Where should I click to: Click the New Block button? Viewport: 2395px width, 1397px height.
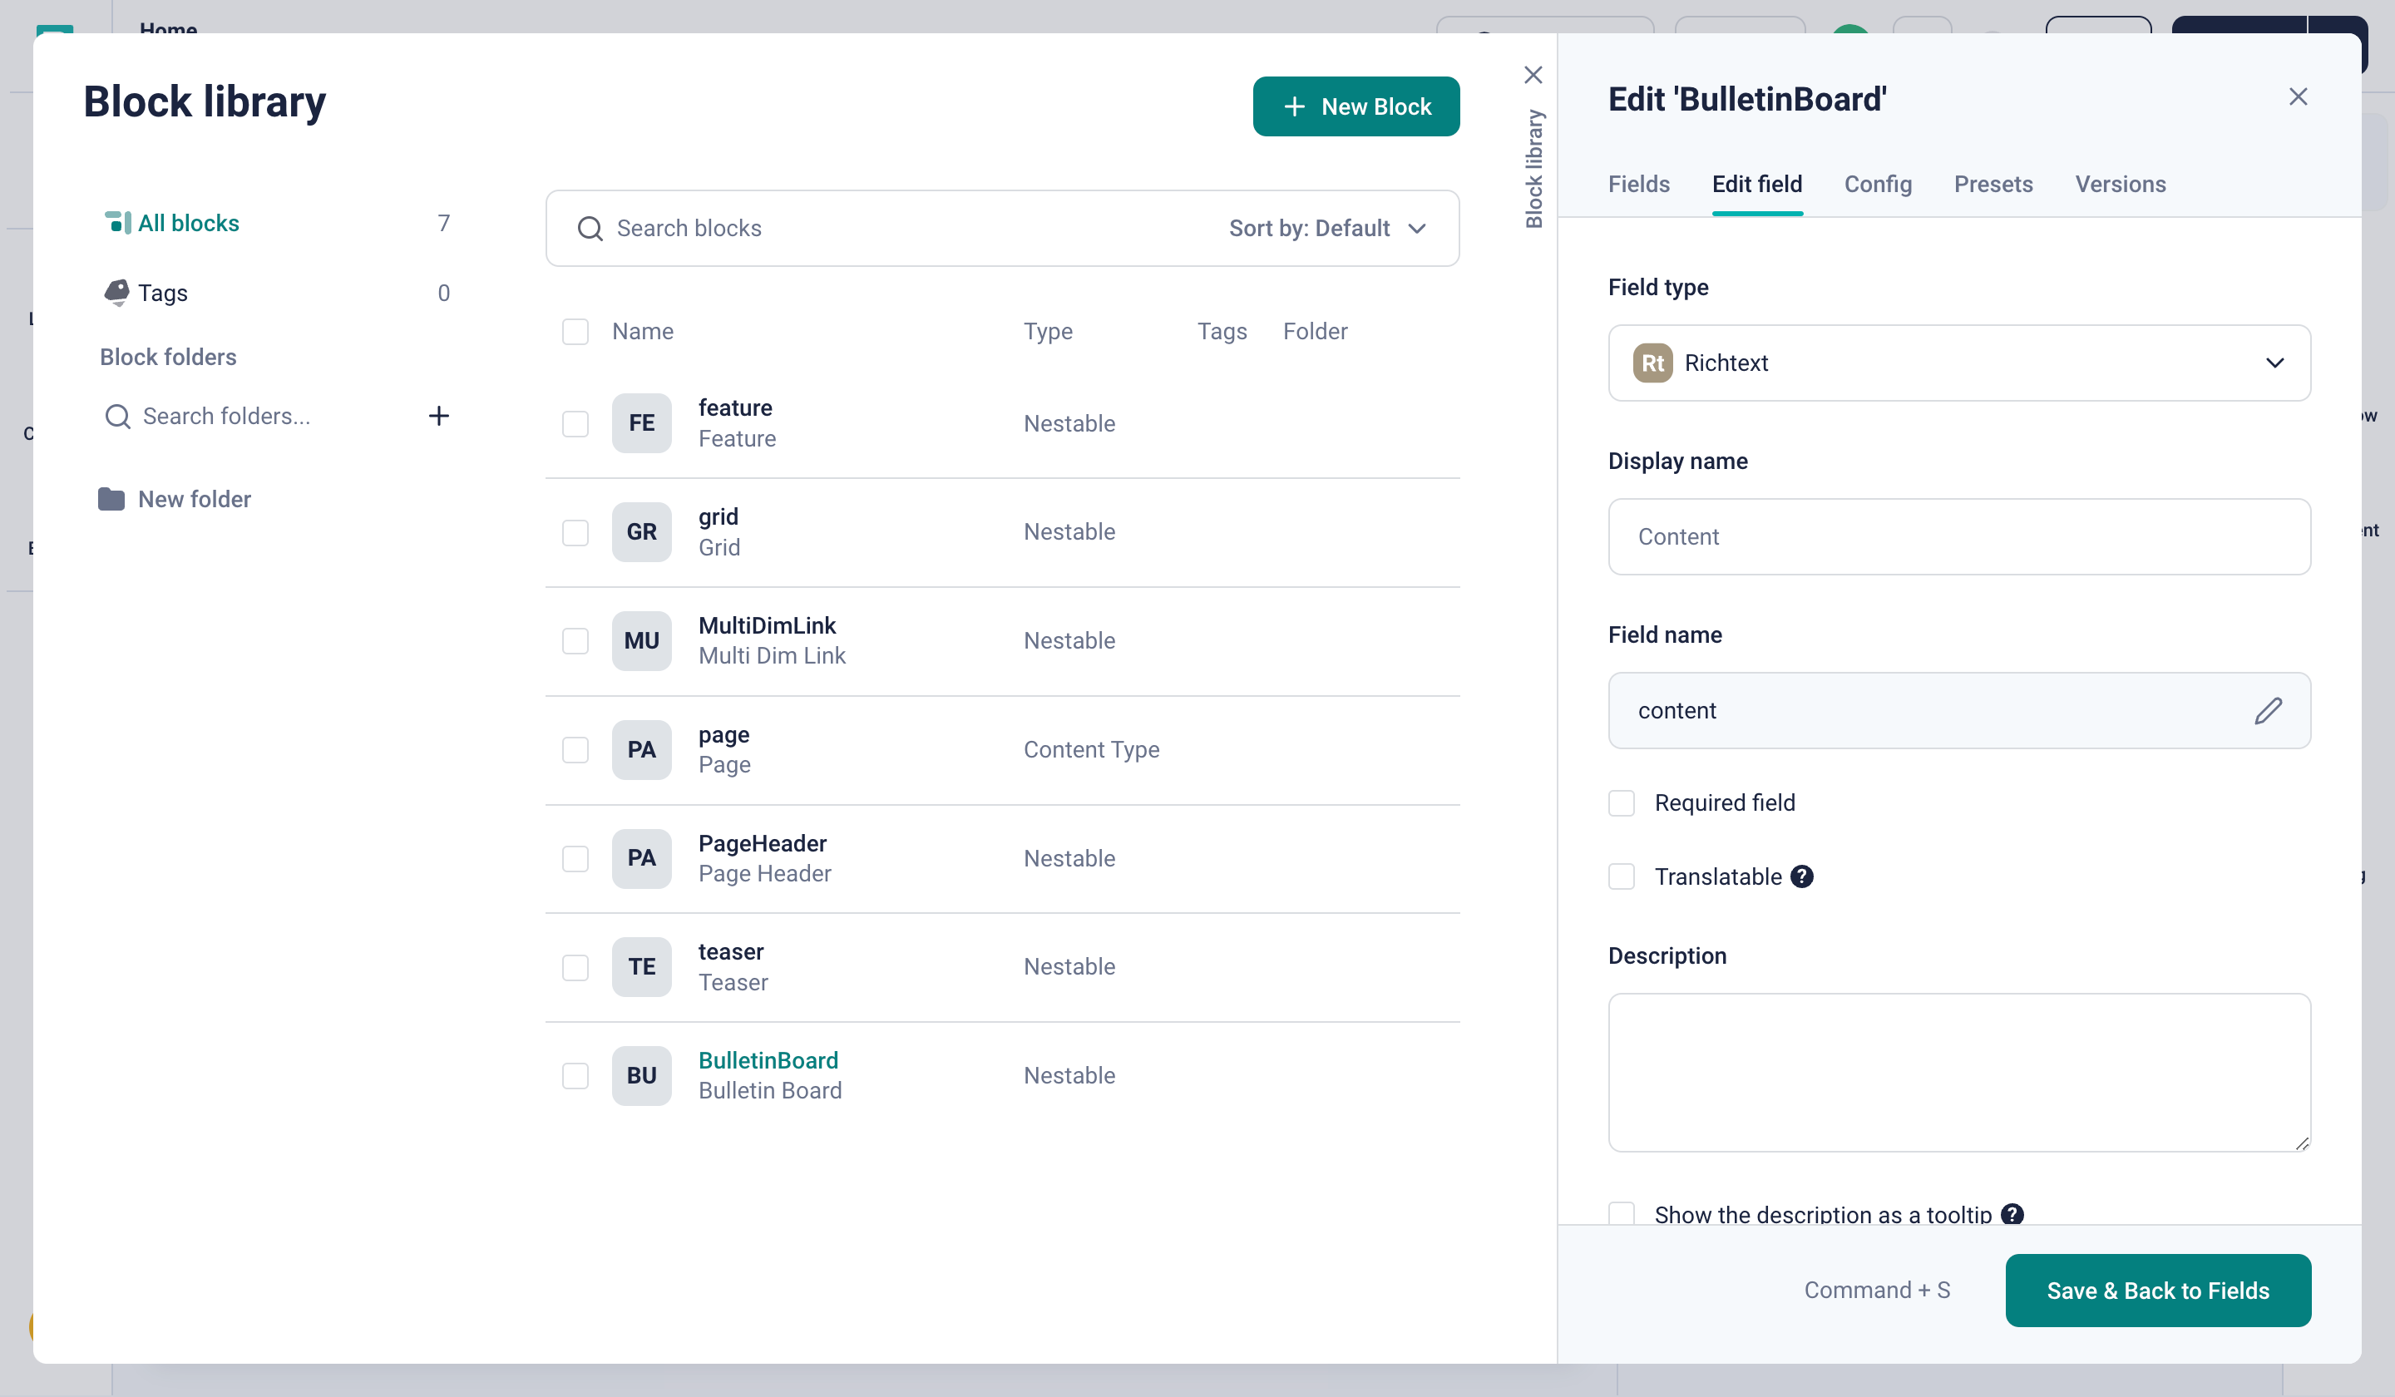(x=1356, y=106)
